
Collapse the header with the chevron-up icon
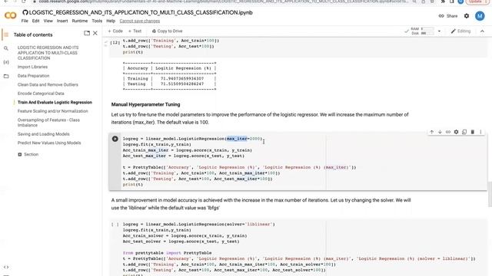click(x=482, y=31)
